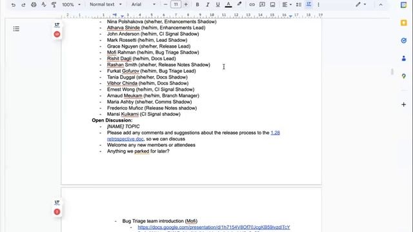
Task: Click the Arnaud Meukam attendee line
Action: (153, 96)
